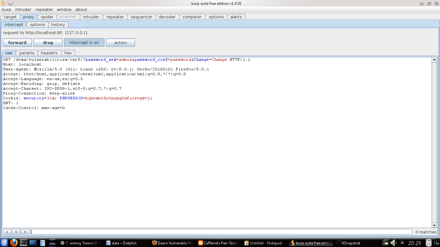This screenshot has height=247, width=440.
Task: Open the action button menu
Action: click(x=120, y=42)
